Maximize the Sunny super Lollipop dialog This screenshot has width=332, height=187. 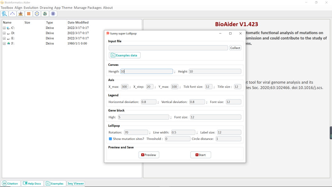(230, 34)
